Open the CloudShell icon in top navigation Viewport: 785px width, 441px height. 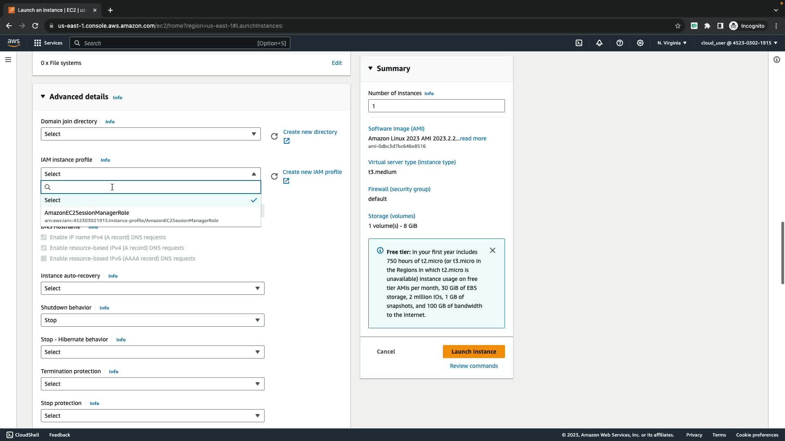coord(579,43)
